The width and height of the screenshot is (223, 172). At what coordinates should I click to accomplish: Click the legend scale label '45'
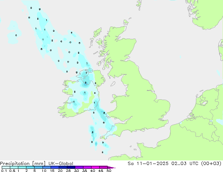[101, 171]
